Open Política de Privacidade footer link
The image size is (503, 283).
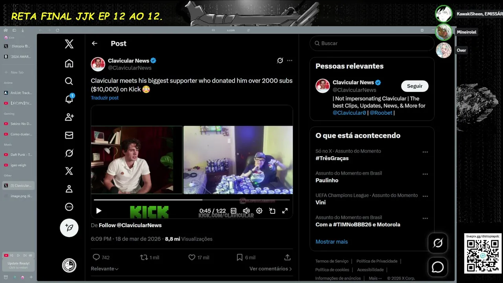point(377,261)
